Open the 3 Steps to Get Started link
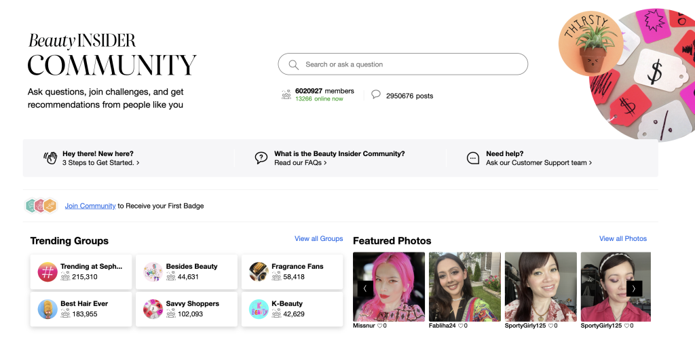The width and height of the screenshot is (695, 338). 100,163
